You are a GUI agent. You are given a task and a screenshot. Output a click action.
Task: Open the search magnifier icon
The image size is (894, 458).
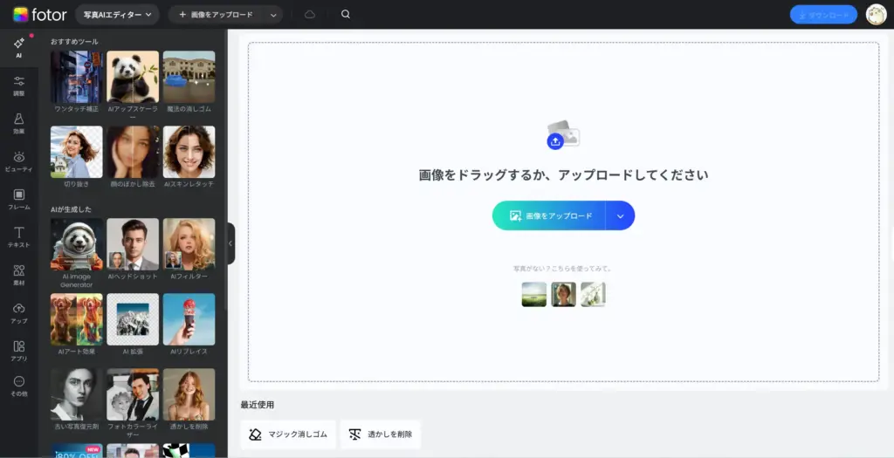(x=346, y=14)
